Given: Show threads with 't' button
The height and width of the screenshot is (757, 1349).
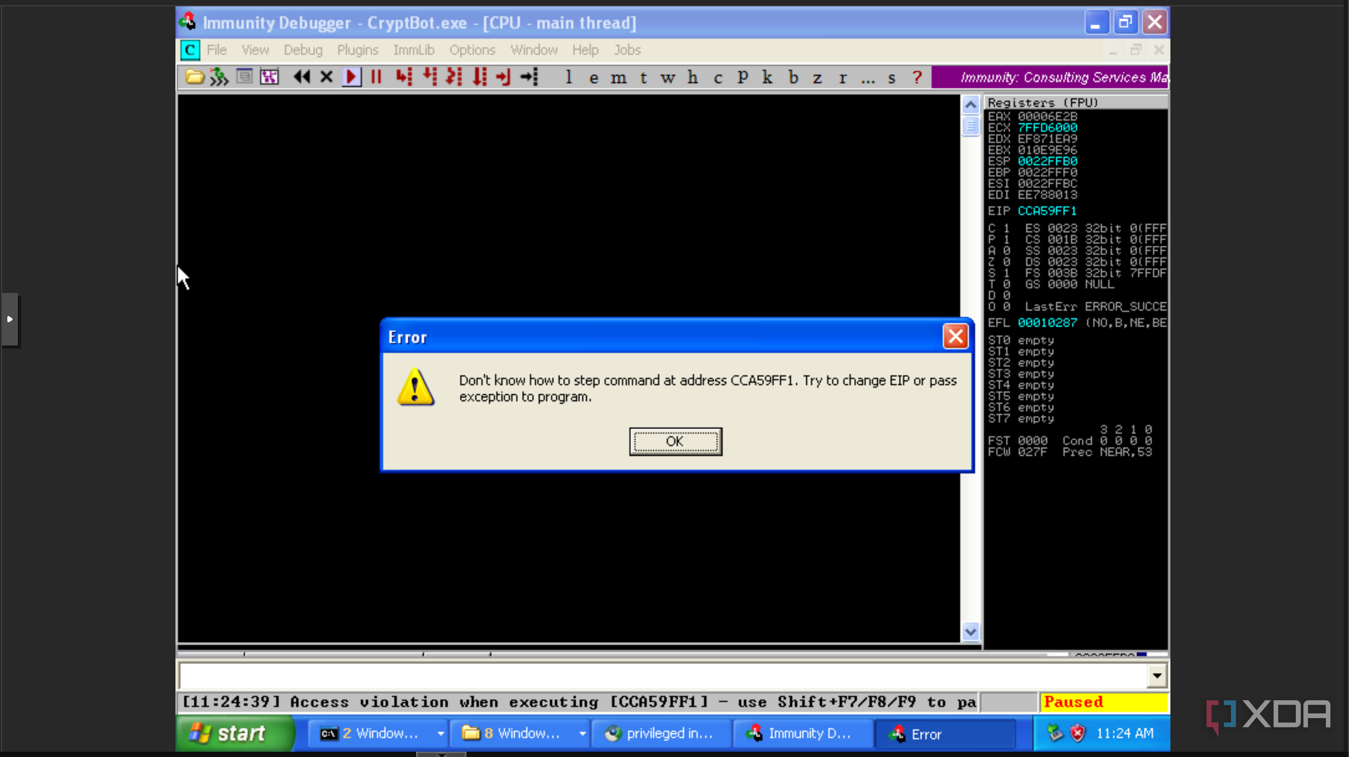Looking at the screenshot, I should tap(644, 78).
